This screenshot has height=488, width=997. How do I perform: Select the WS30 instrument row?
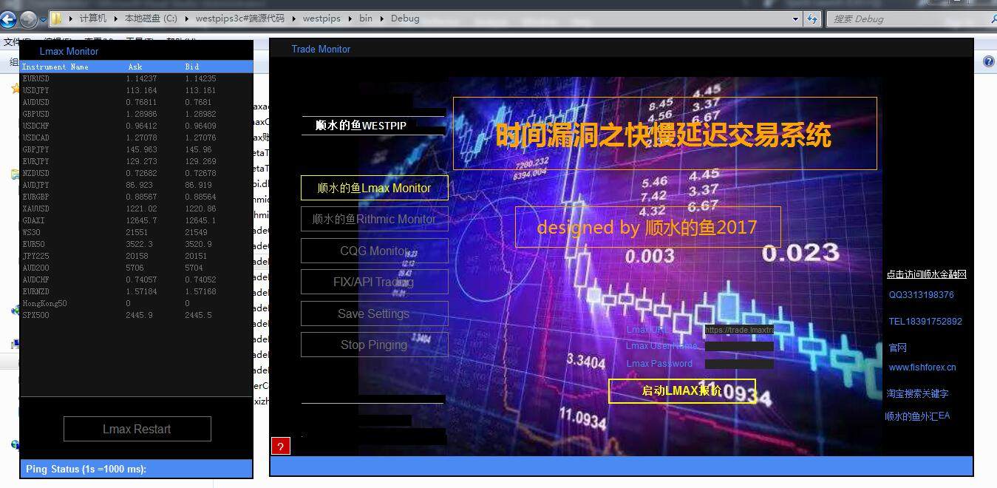pos(137,232)
